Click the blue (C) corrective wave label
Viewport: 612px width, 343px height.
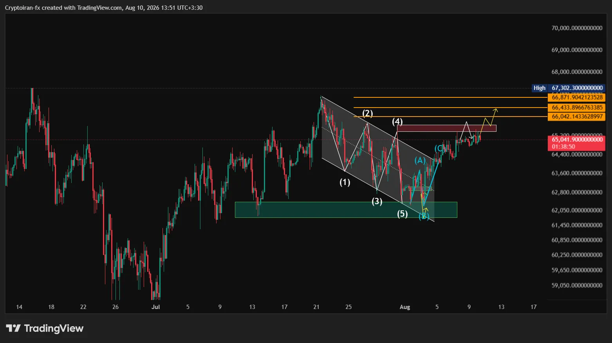pos(440,149)
